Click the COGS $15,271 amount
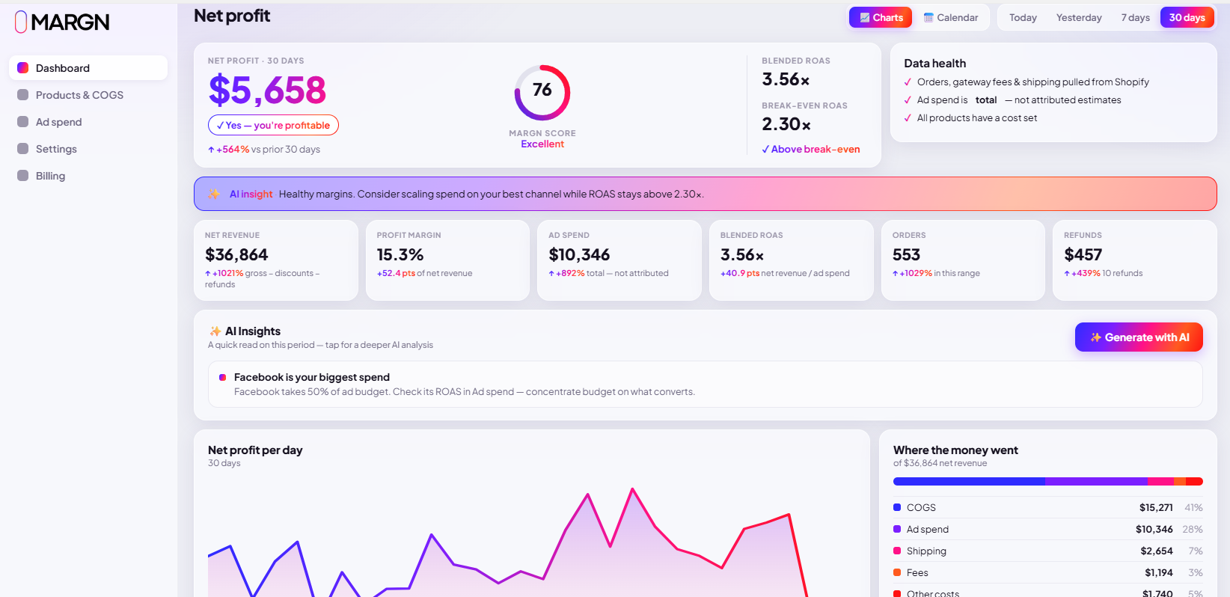This screenshot has height=597, width=1230. (1156, 507)
